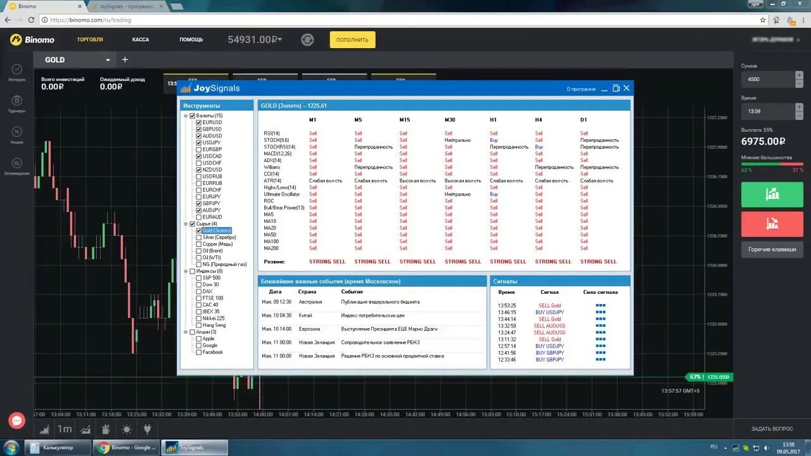Click the 13:32:59 SELL AUDUSD signal row
The image size is (811, 456).
[559, 326]
